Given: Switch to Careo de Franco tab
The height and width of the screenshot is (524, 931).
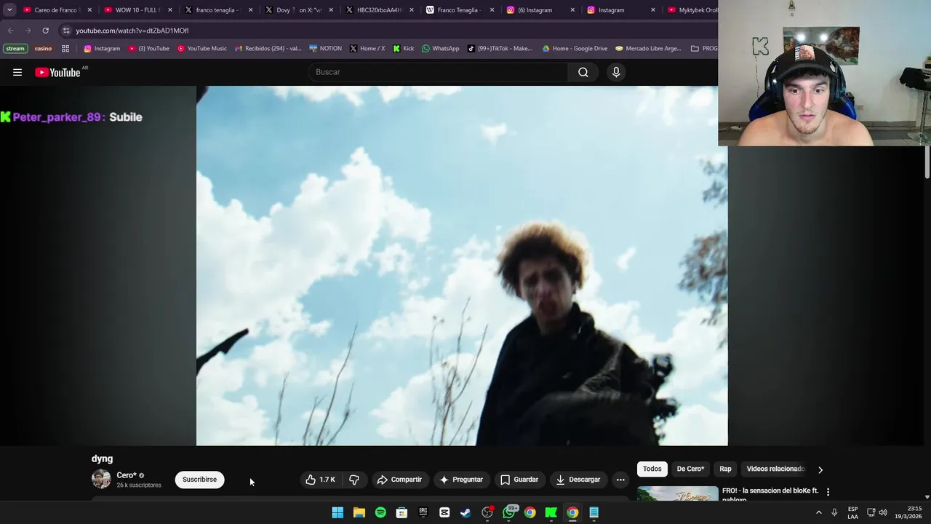Looking at the screenshot, I should [57, 10].
